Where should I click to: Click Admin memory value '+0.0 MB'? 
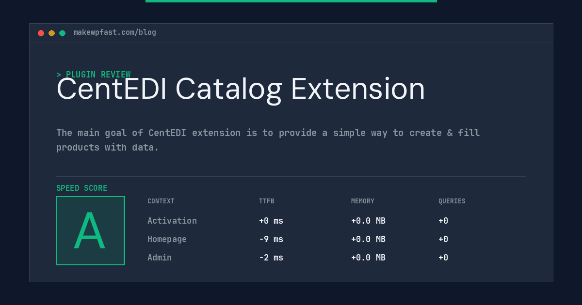click(368, 258)
